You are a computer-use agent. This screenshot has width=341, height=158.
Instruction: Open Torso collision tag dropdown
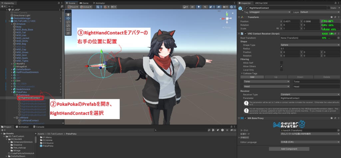tap(267, 82)
